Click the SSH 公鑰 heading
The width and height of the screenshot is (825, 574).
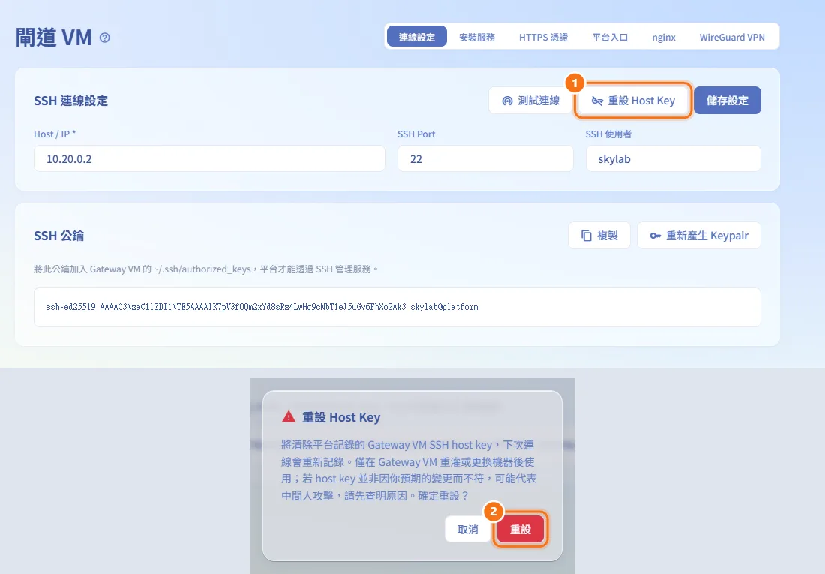(x=59, y=236)
